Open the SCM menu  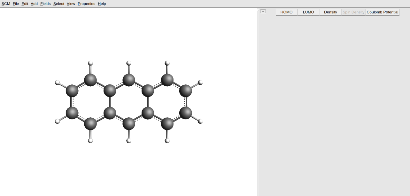[5, 4]
